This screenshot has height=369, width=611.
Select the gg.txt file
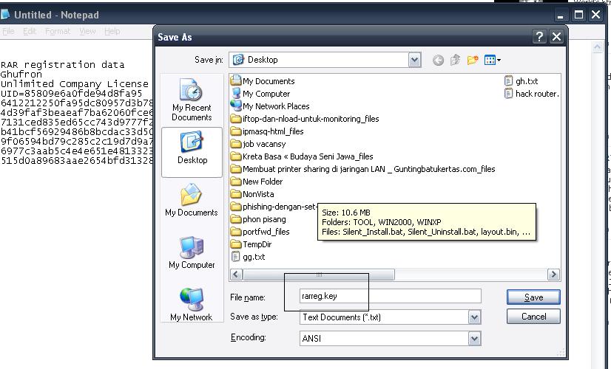(x=249, y=257)
